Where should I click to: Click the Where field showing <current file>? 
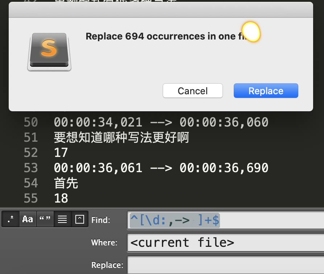[x=226, y=242]
